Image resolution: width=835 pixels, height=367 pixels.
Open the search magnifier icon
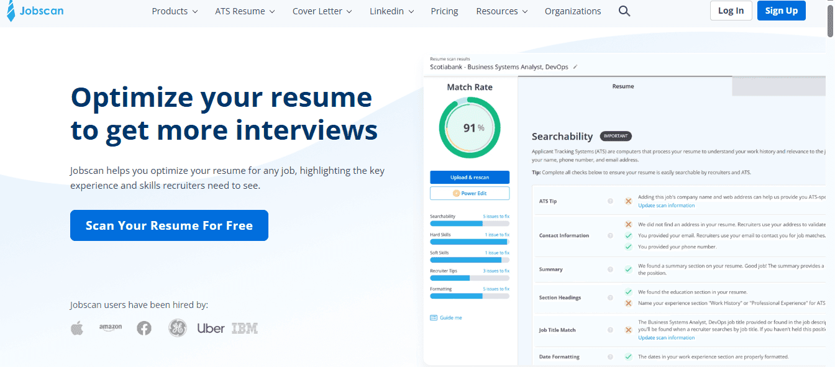point(624,11)
